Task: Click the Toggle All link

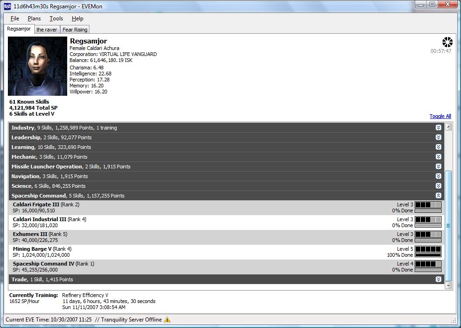Action: [440, 116]
